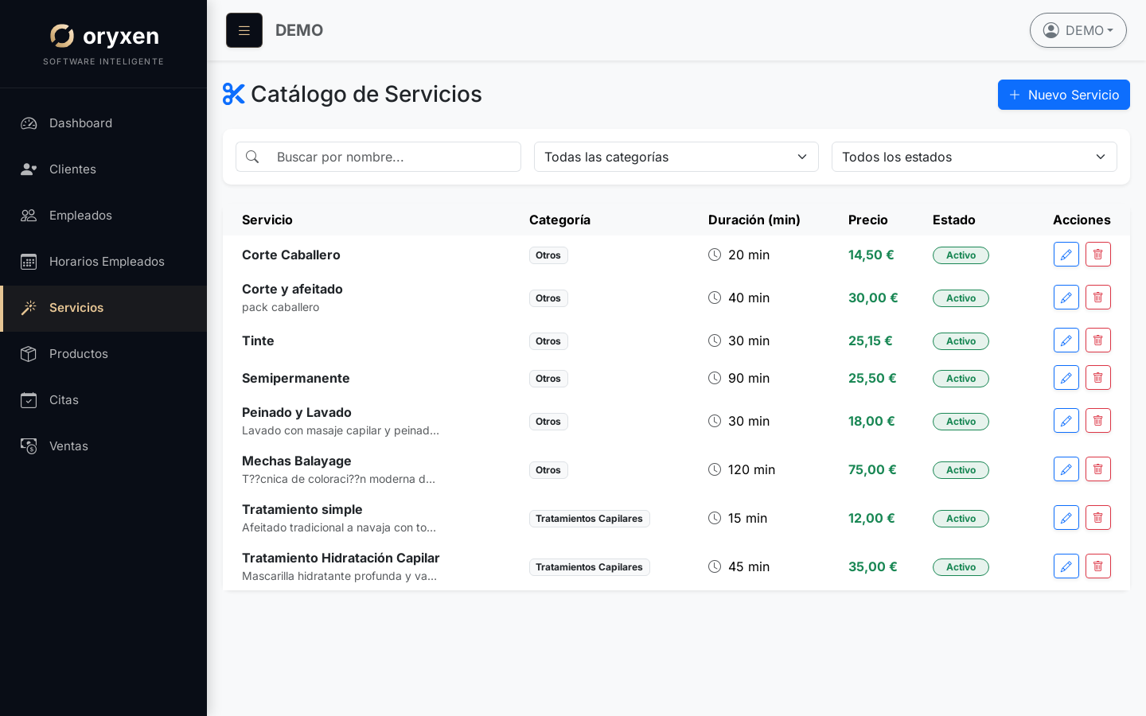Click the Estado column header
Image resolution: width=1146 pixels, height=716 pixels.
click(x=954, y=220)
